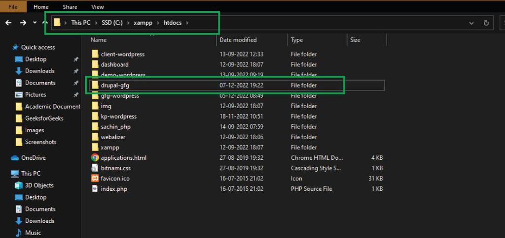
Task: Click the 31 KB size cell
Action: [x=375, y=178]
